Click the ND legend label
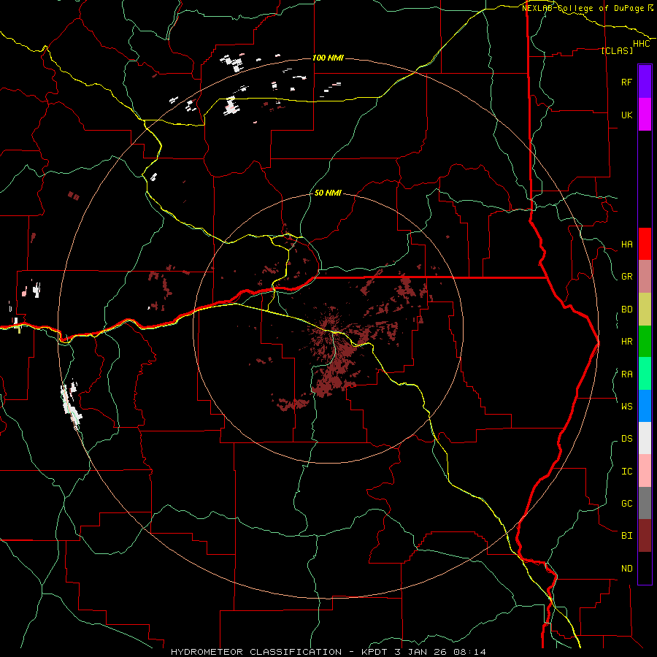The width and height of the screenshot is (657, 657). tap(626, 569)
